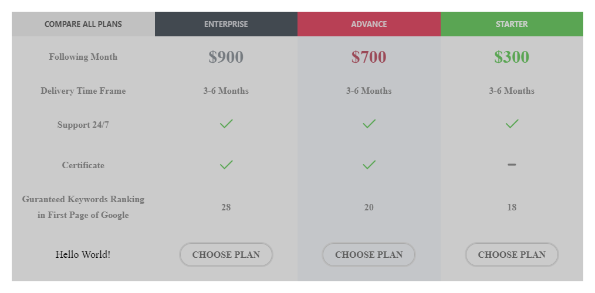Click the Starter Certificate dash icon
Viewport: 595px width, 293px height.
coord(512,165)
